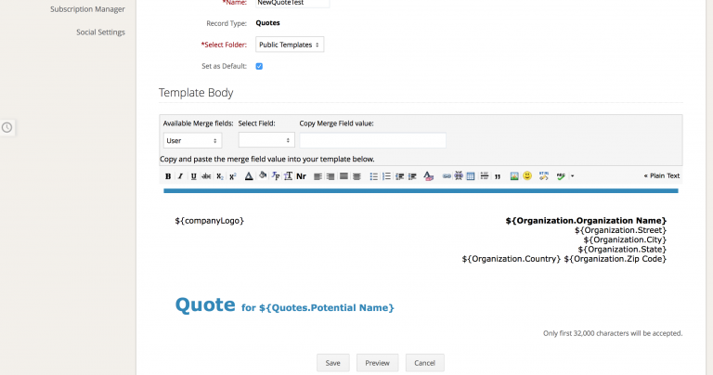Apply subscript formatting
This screenshot has width=713, height=375.
(220, 176)
